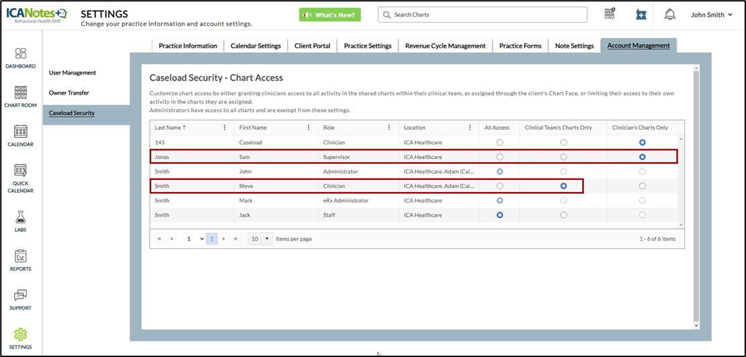Open the Quick Calendar icon

[20, 170]
